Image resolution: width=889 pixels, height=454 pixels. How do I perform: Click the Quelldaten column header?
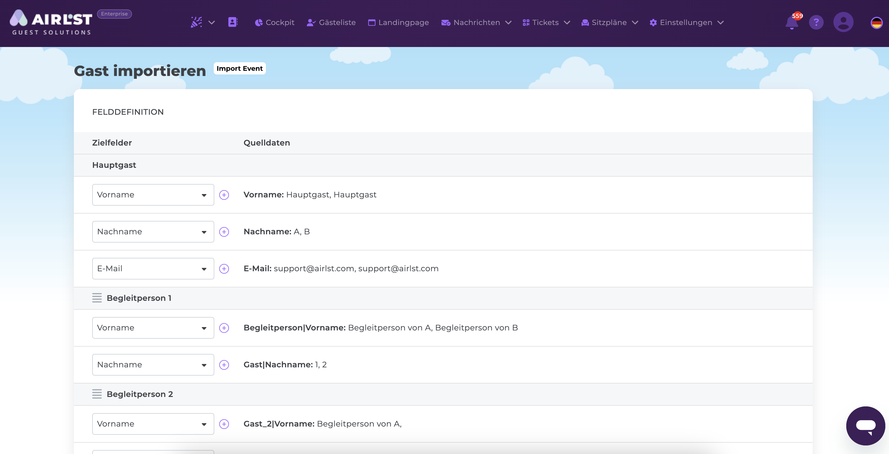point(267,143)
